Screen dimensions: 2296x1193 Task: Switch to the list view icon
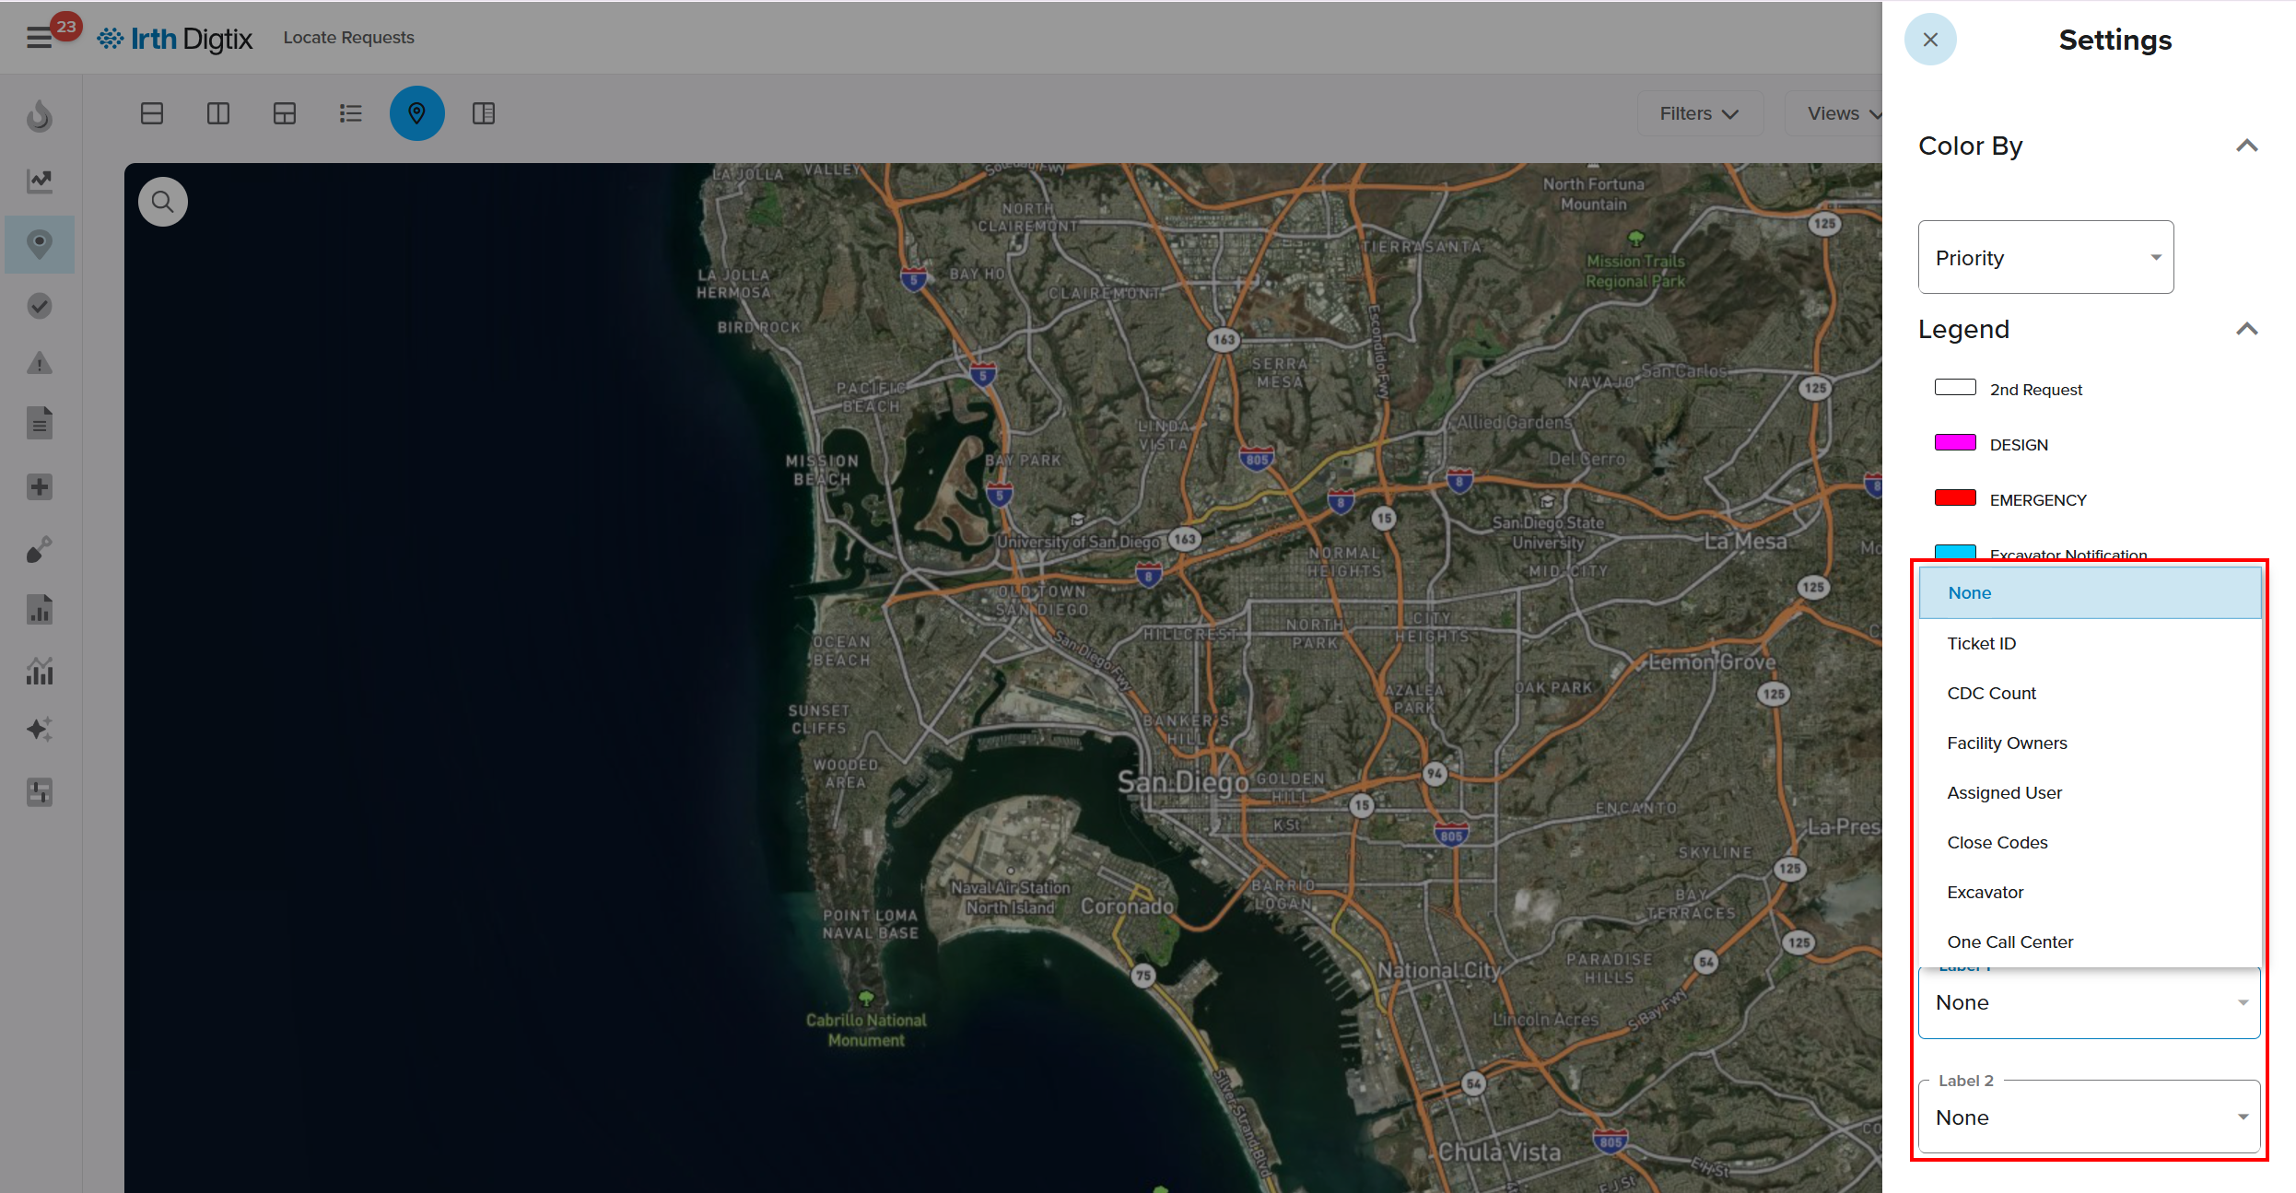[x=350, y=113]
